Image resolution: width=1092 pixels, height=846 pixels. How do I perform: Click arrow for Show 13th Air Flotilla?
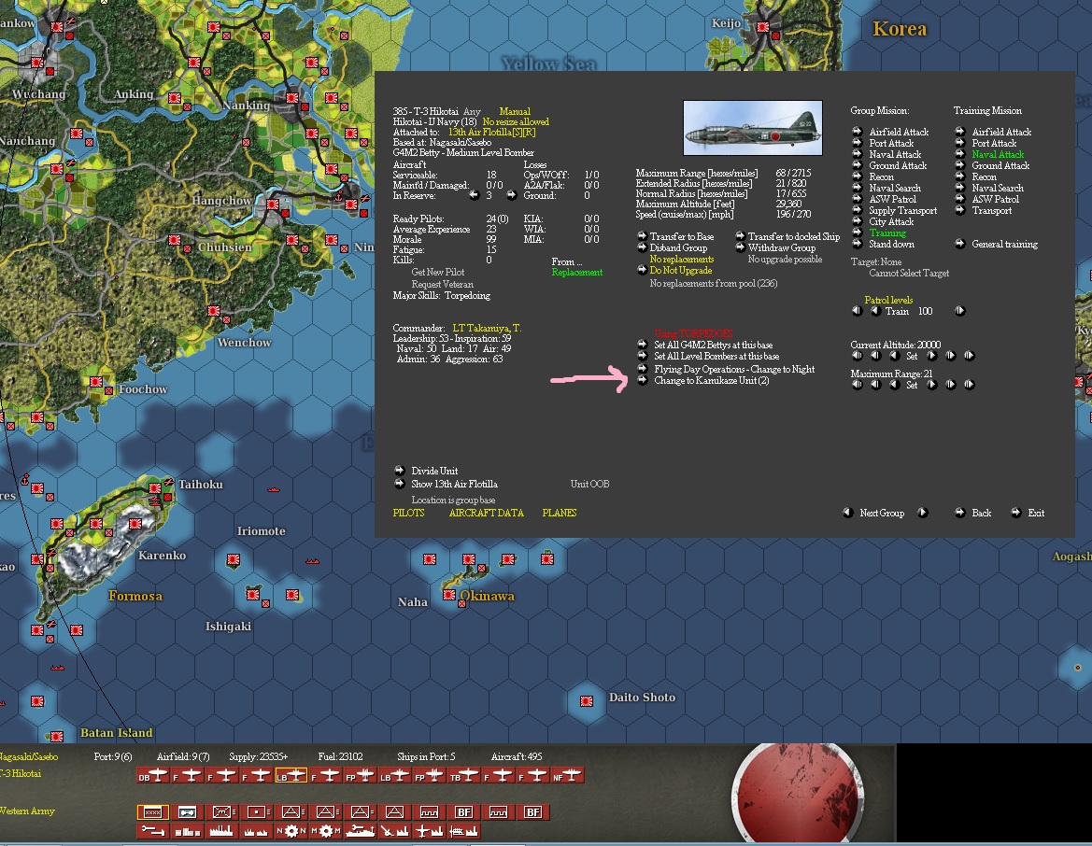coord(400,484)
